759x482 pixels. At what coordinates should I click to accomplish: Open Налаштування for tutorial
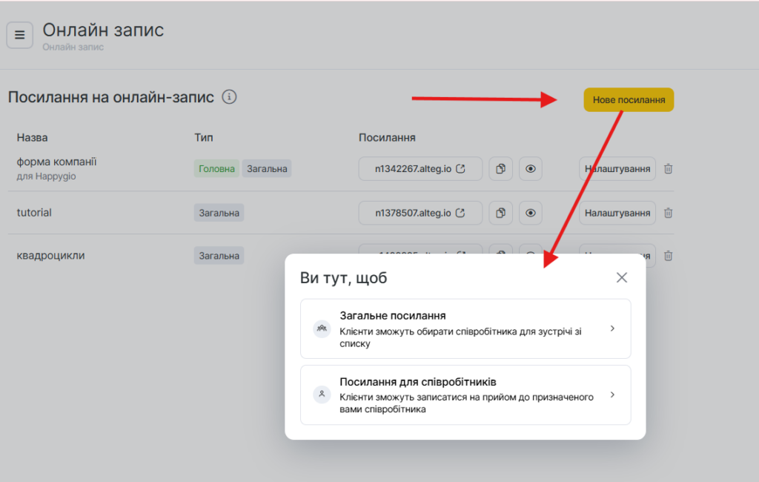point(617,213)
